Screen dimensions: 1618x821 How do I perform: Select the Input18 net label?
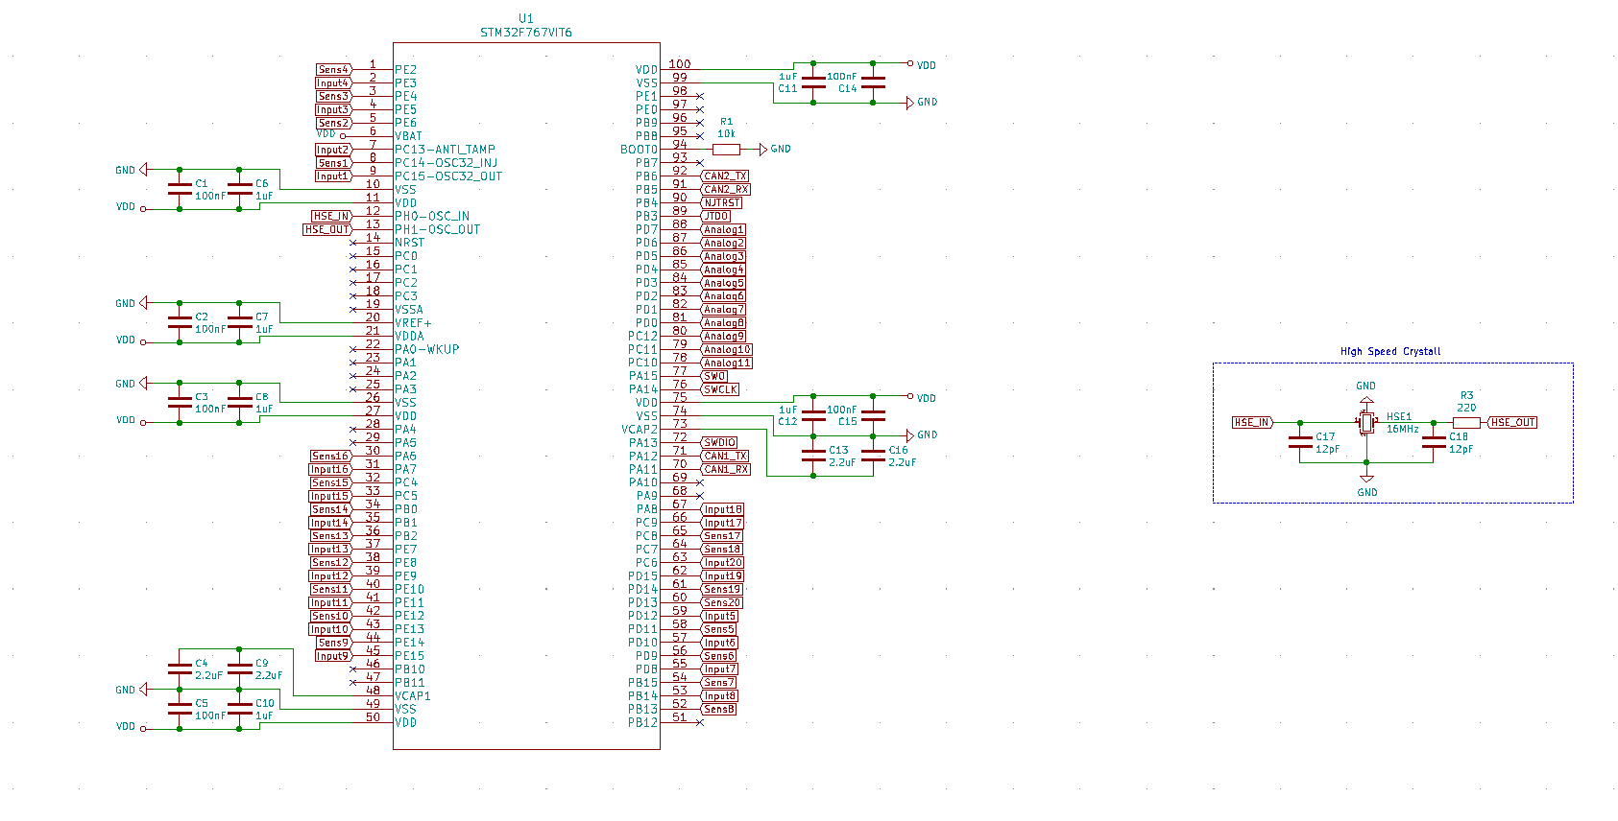tap(722, 510)
